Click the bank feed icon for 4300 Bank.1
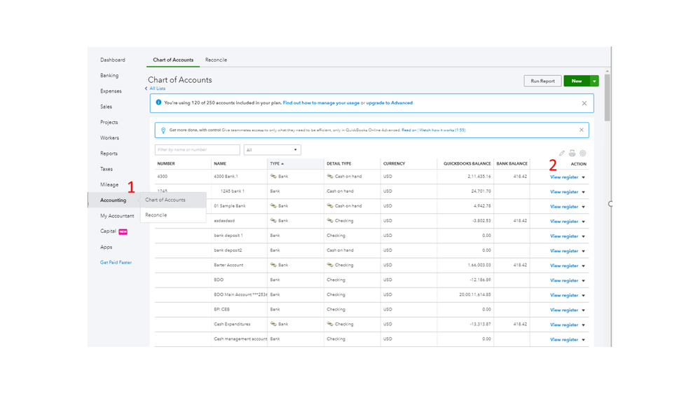This screenshot has height=394, width=700. (273, 177)
